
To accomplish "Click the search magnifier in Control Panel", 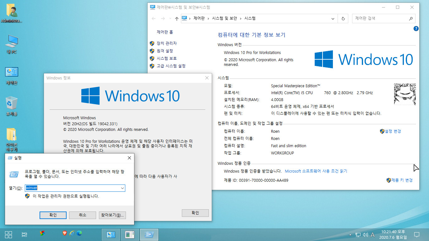I will tap(411, 19).
